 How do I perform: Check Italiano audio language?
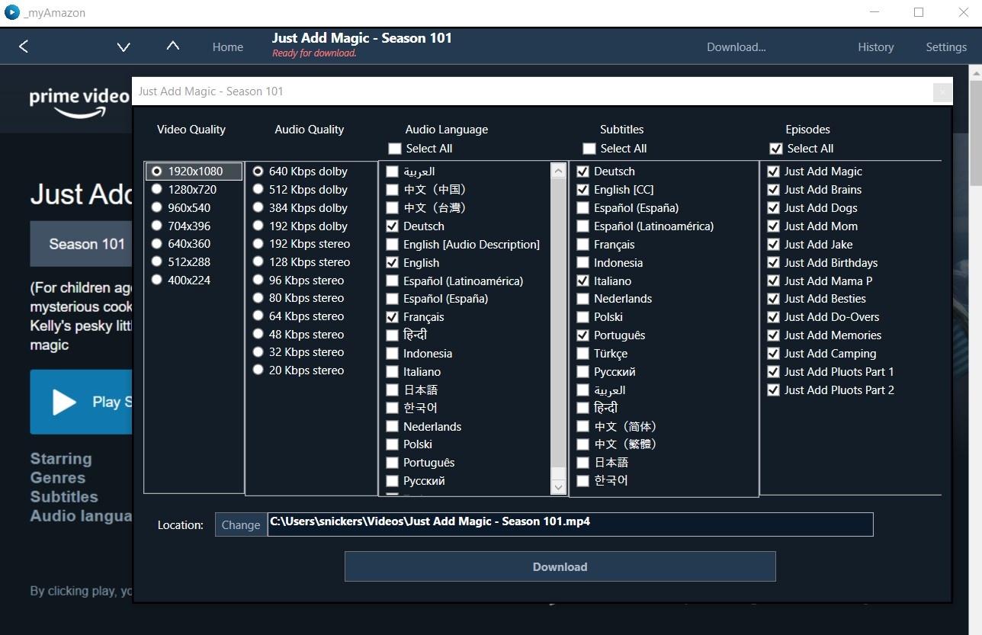(392, 372)
